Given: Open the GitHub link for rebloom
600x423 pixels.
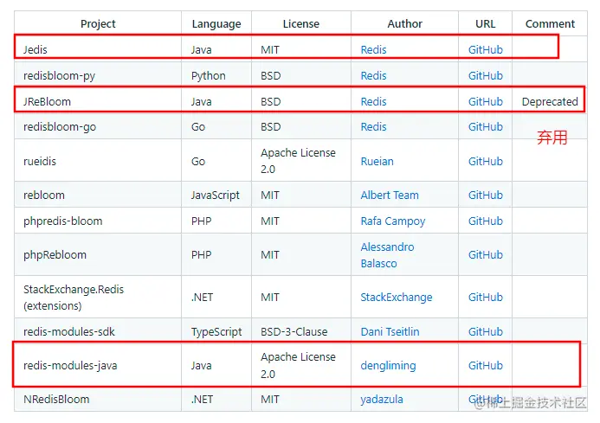Looking at the screenshot, I should pos(485,195).
